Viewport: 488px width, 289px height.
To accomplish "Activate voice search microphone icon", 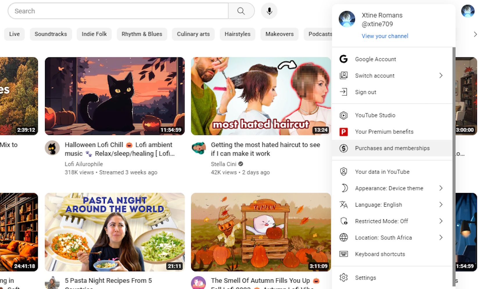I will click(x=269, y=11).
